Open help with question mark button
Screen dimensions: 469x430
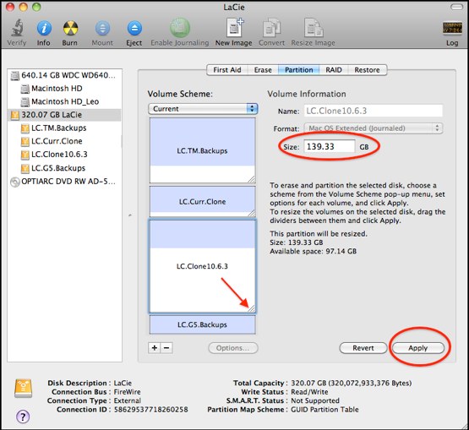[x=23, y=416]
